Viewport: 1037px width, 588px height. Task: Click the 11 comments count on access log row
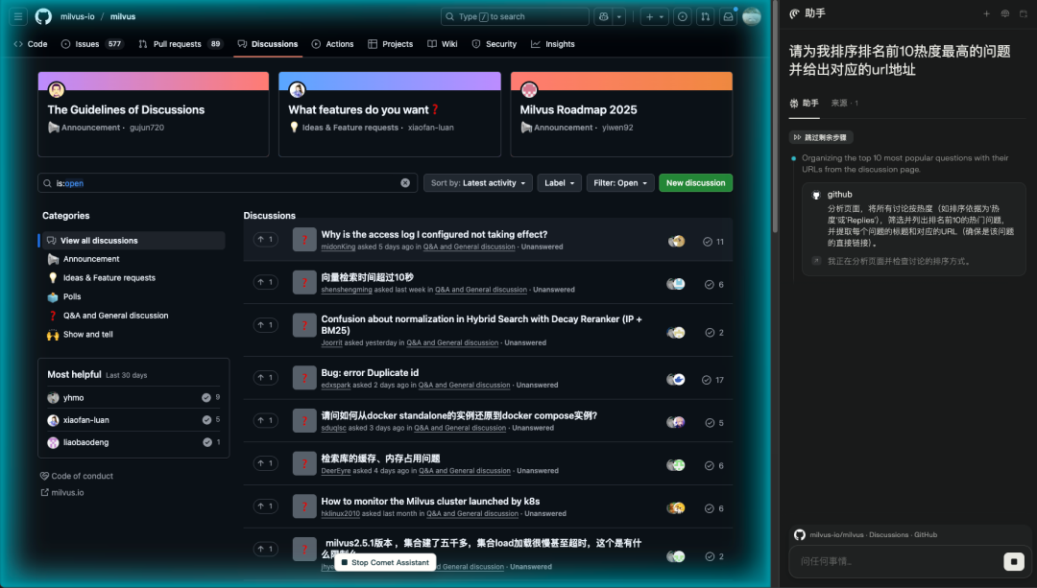(x=712, y=242)
